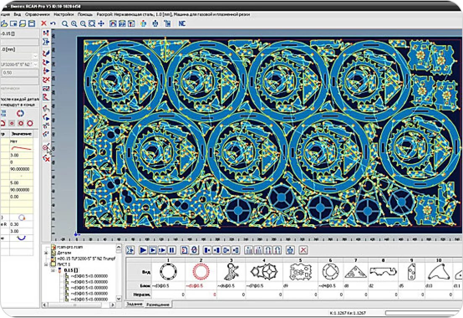Screen dimensions: 463x318
Task: Open the Справочники menu
Action: pos(37,14)
